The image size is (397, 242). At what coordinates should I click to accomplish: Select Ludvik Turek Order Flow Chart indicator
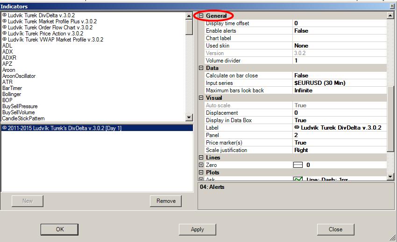[48, 28]
